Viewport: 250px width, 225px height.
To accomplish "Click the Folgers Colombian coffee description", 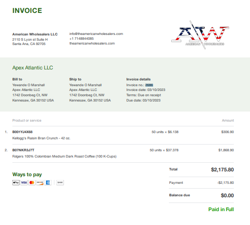I will 64,157.
